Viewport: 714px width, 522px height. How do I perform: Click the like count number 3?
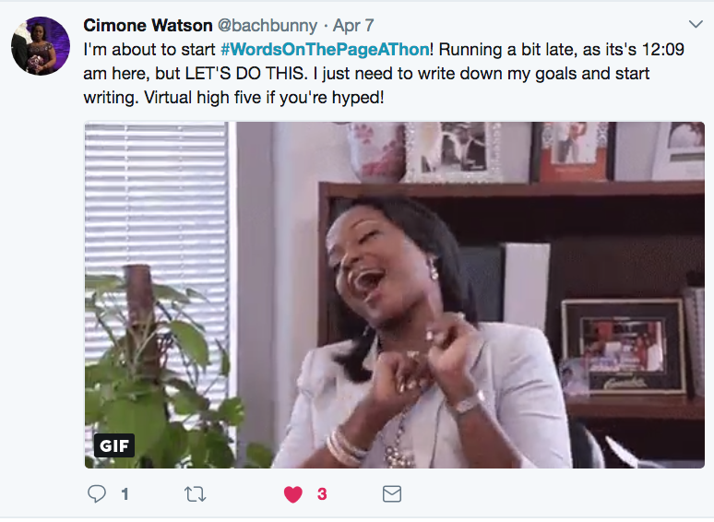pos(321,494)
